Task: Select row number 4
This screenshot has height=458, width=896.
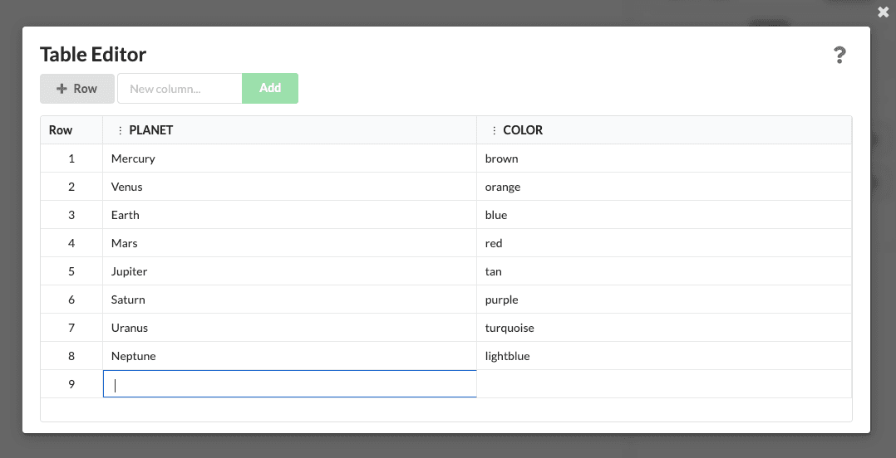Action: (71, 243)
